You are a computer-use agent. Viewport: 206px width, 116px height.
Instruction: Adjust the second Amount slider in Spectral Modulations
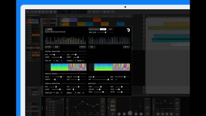coord(80,57)
